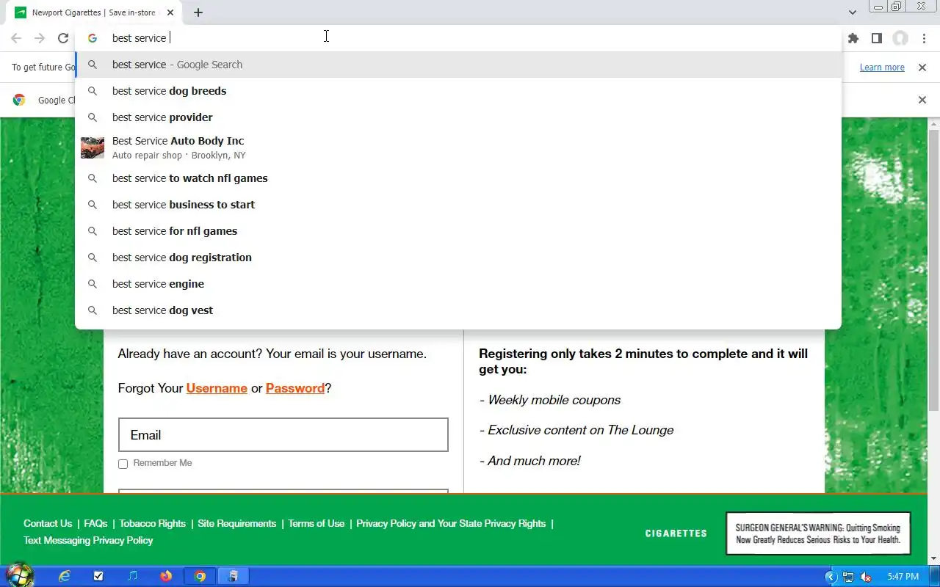Pick 'best service dog registration' suggestion

point(458,258)
